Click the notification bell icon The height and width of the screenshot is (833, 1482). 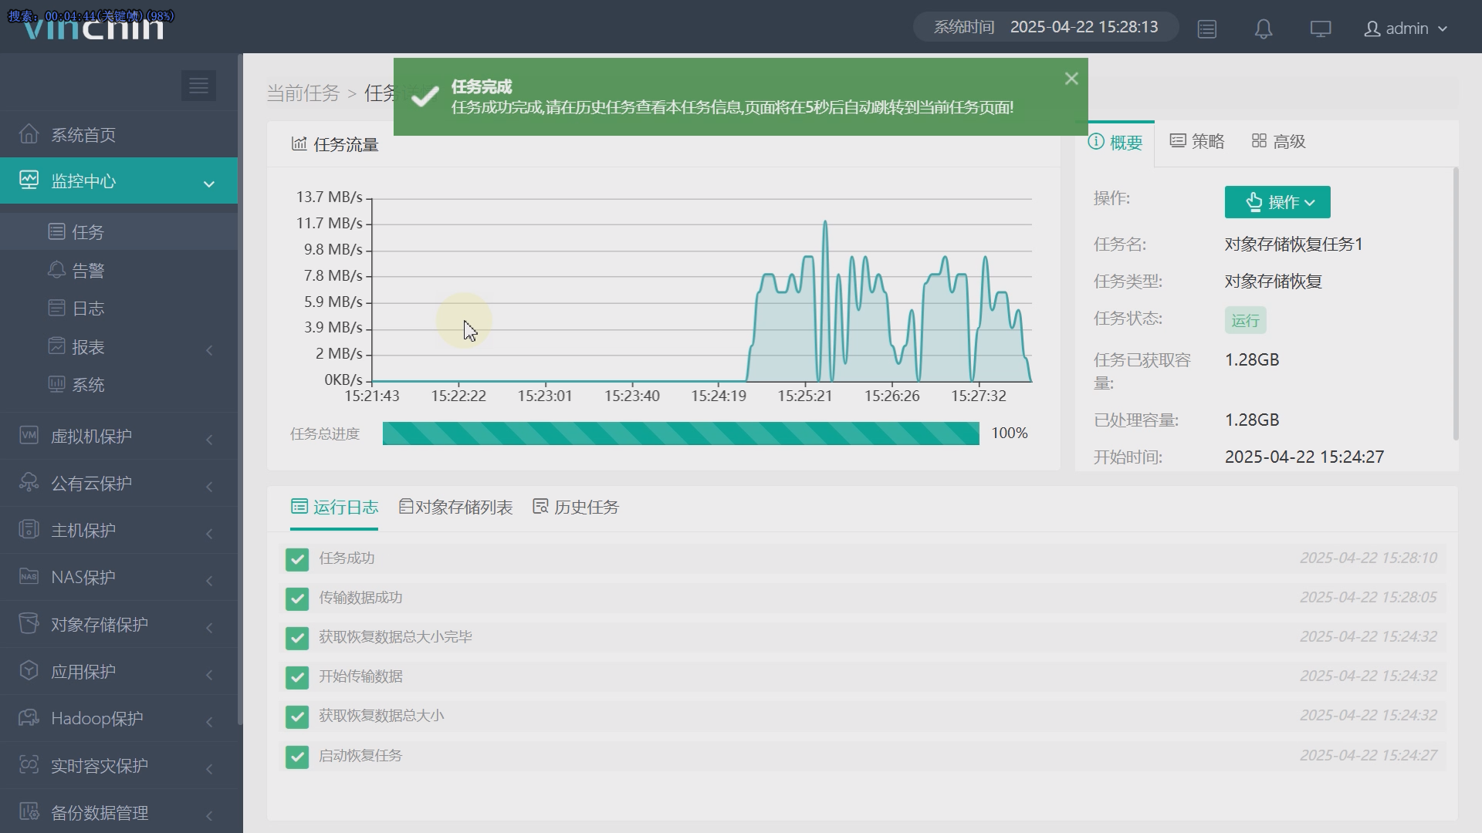click(1264, 29)
